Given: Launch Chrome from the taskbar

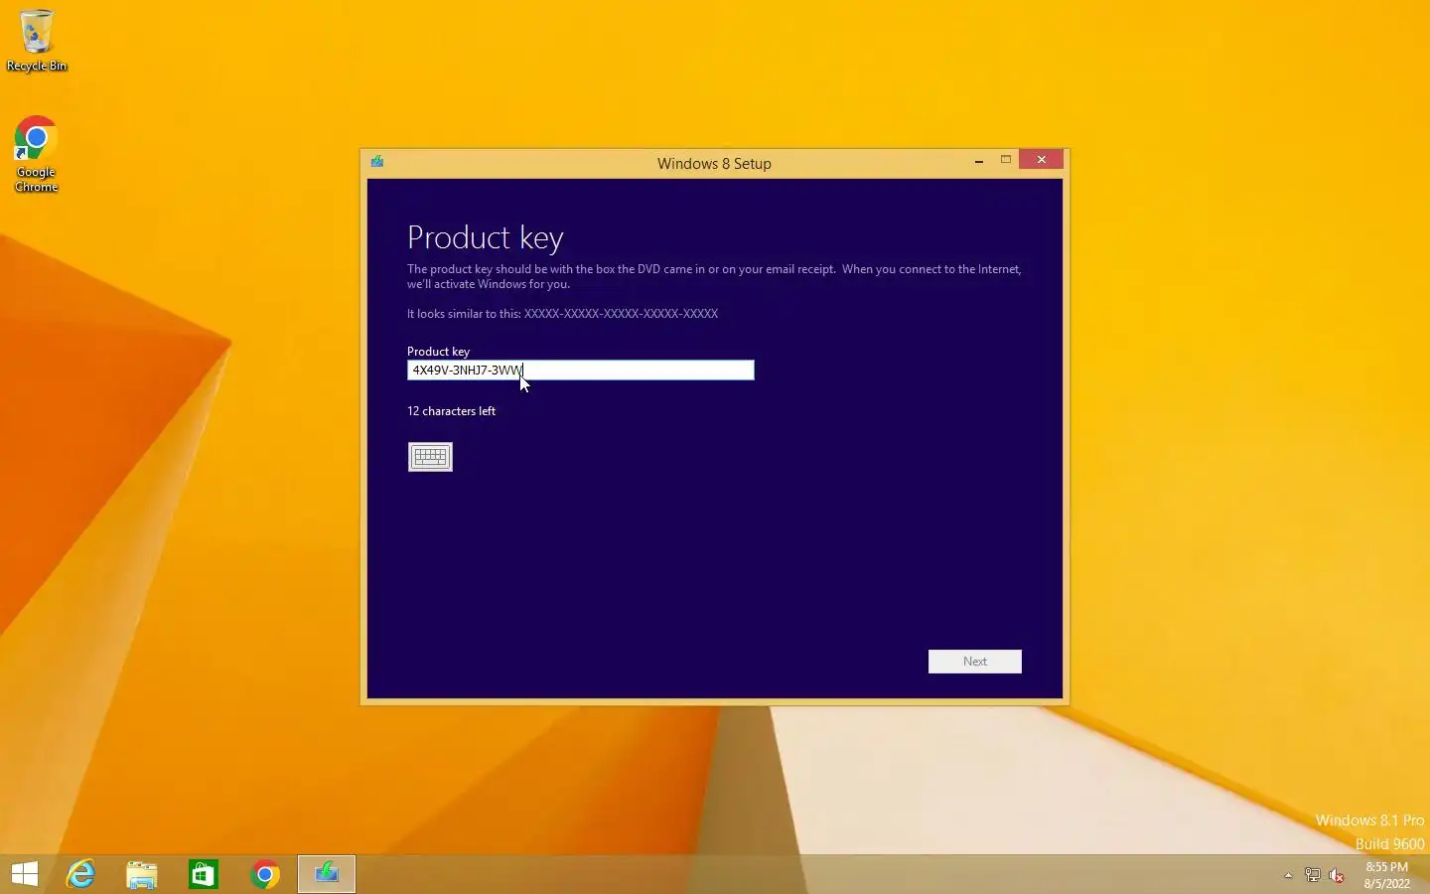Looking at the screenshot, I should point(265,874).
